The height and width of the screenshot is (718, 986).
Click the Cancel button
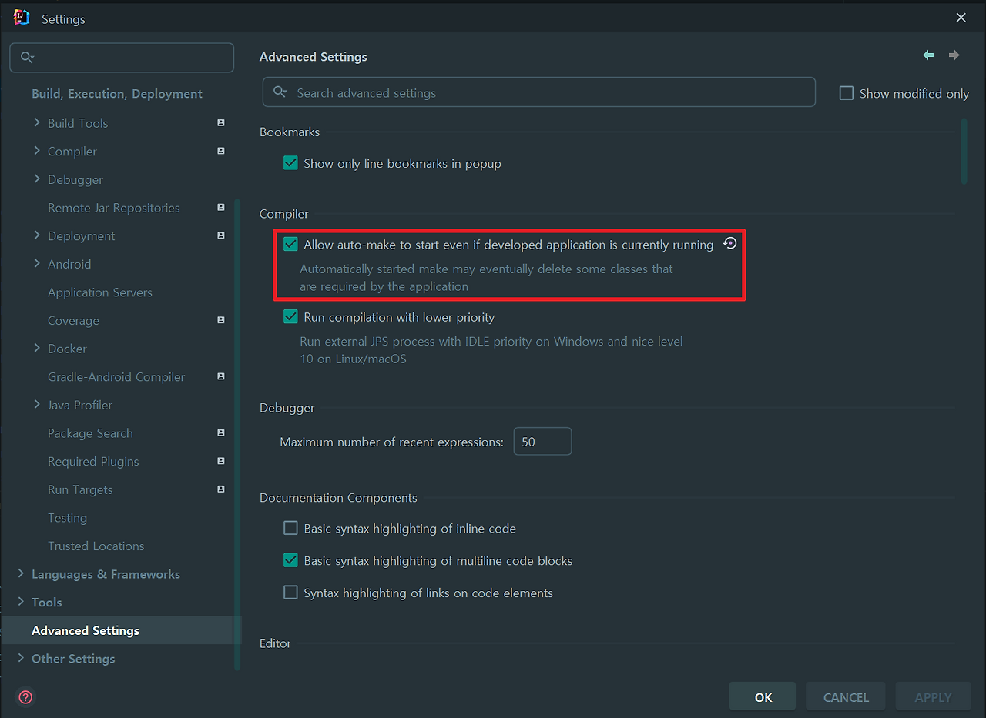point(845,696)
